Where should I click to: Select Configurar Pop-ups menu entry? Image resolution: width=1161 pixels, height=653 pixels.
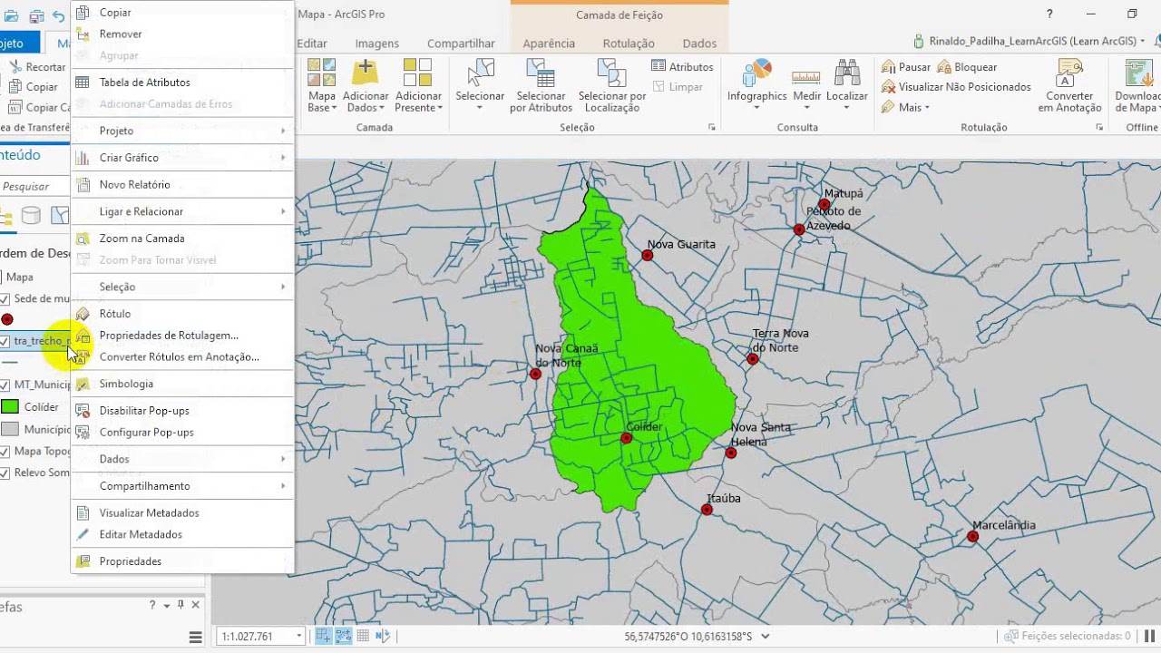(181, 432)
